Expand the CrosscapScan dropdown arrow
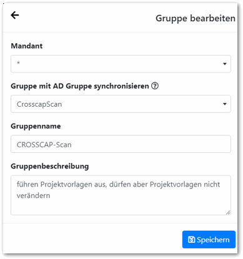 (x=225, y=104)
